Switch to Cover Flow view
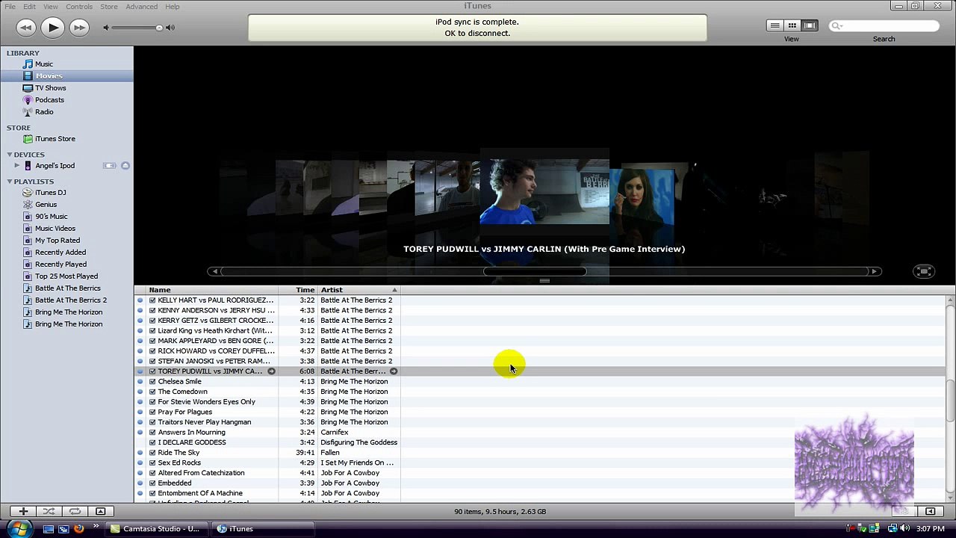Image resolution: width=956 pixels, height=538 pixels. click(809, 25)
